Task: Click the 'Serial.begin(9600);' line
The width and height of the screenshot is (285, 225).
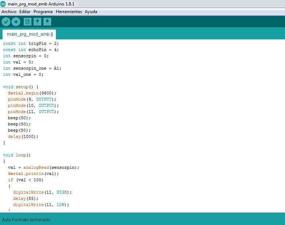Action: [x=32, y=93]
